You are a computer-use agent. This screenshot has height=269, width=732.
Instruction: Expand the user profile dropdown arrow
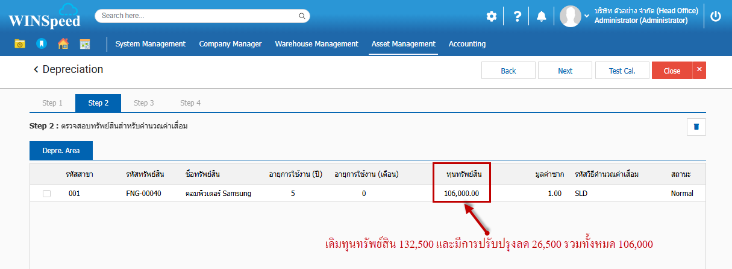587,16
